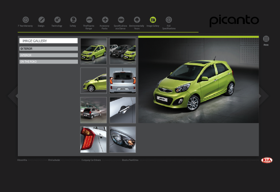Viewport: 280px width, 192px height.
Task: Click the Technology menu label
Action: 57,26
